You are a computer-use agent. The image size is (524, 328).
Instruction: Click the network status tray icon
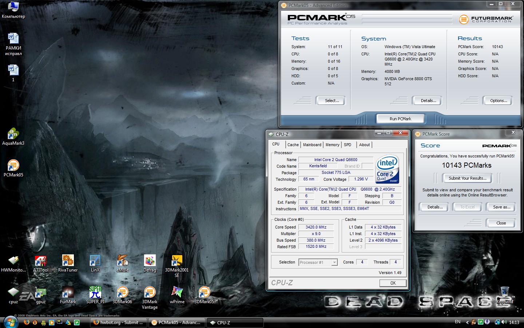[x=497, y=322]
